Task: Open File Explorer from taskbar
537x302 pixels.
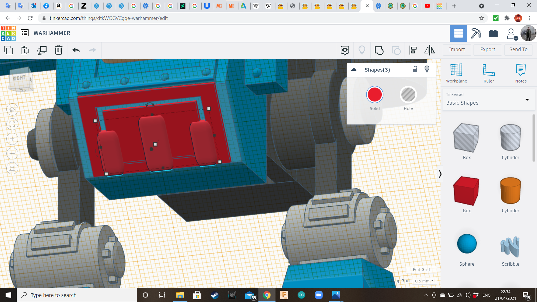Action: coord(180,295)
